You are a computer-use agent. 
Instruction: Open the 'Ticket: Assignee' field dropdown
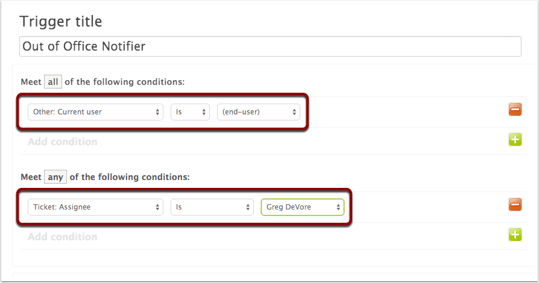[96, 207]
